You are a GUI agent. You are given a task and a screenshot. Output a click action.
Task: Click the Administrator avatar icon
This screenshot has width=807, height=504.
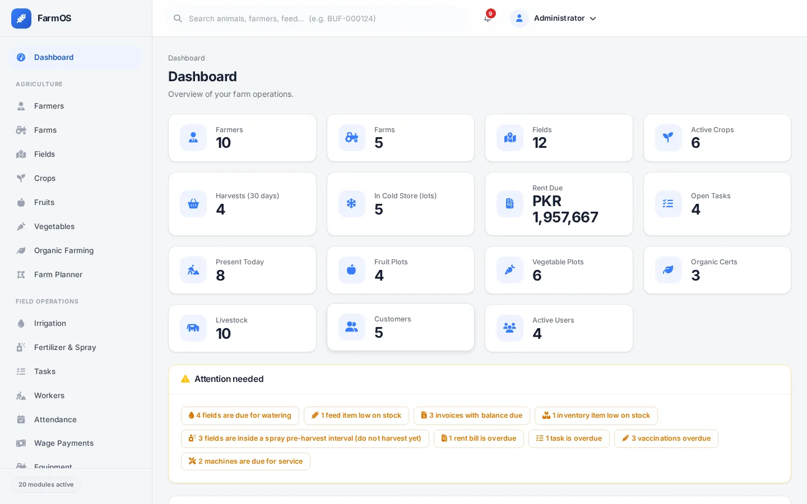click(x=520, y=18)
